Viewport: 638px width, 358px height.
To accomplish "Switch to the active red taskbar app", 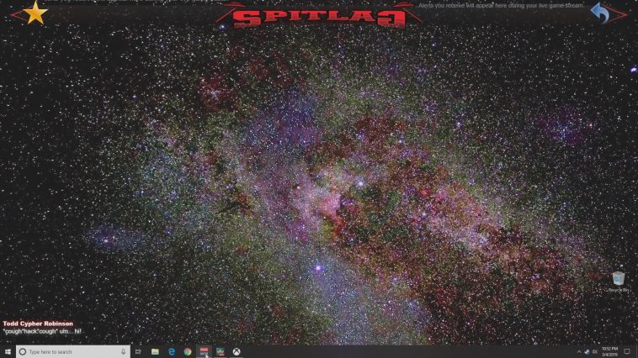I will pos(205,351).
